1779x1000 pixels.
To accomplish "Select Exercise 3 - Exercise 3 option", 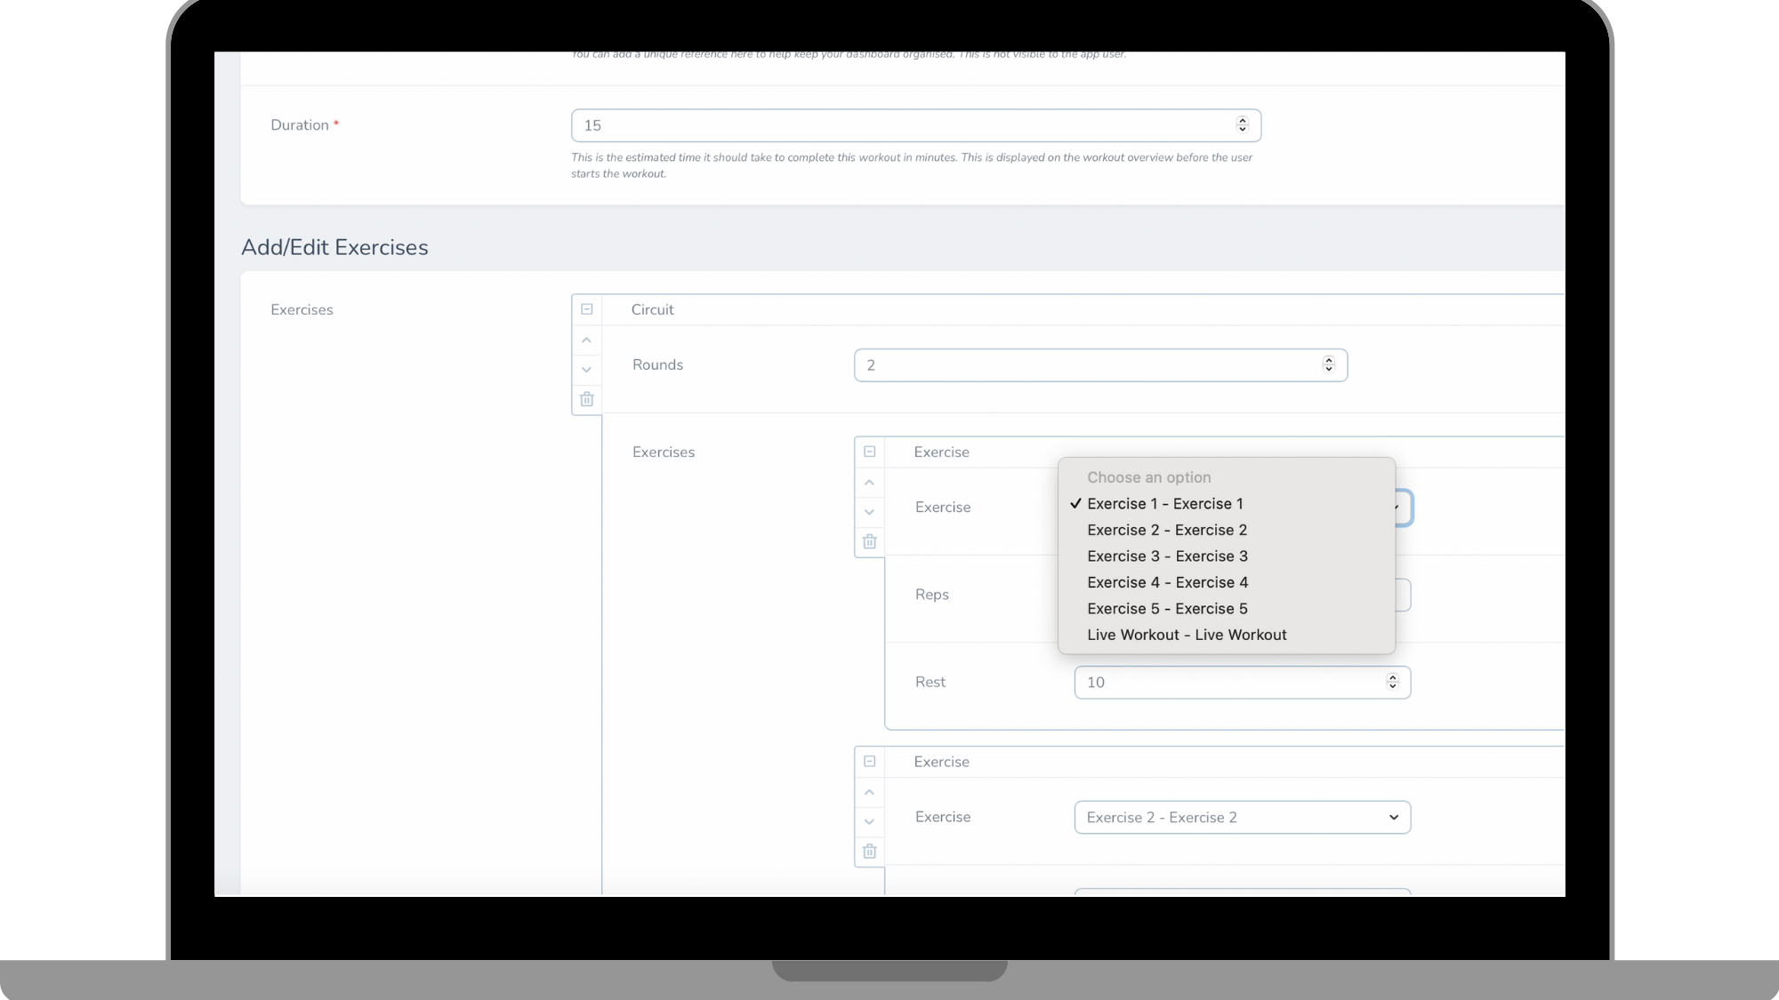I will point(1167,556).
